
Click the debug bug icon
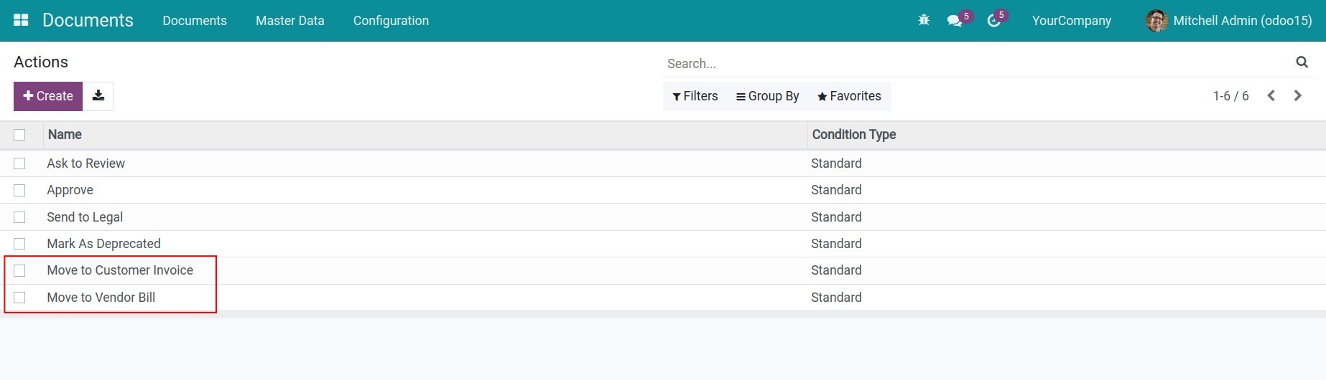tap(924, 20)
